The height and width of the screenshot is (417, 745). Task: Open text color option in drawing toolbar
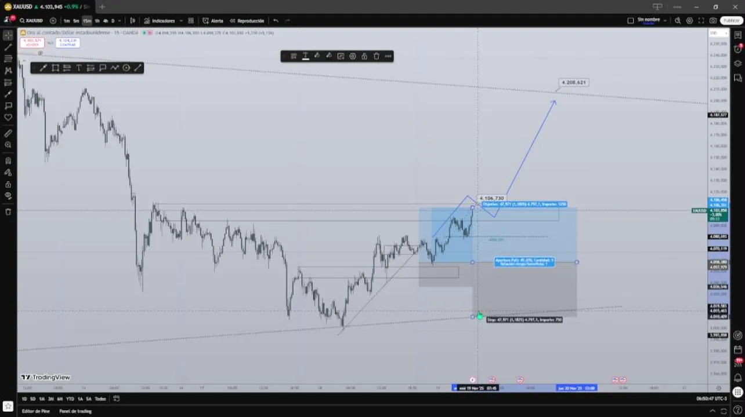click(x=305, y=56)
